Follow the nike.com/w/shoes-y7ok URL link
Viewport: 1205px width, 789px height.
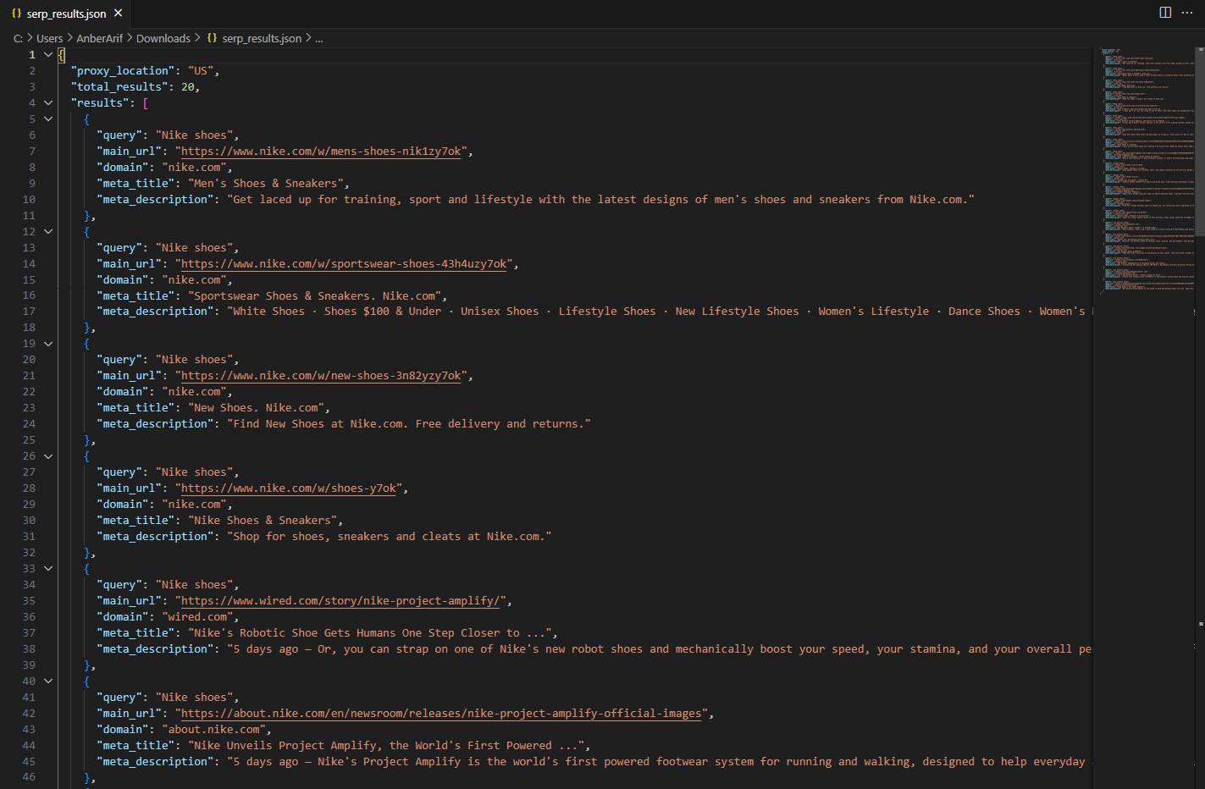click(x=289, y=488)
